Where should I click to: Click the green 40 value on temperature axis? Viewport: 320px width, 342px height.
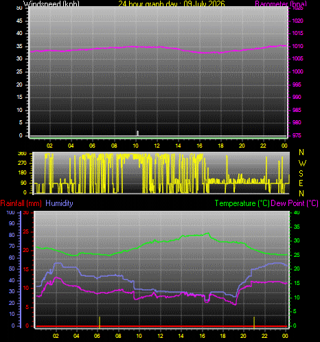297,213
